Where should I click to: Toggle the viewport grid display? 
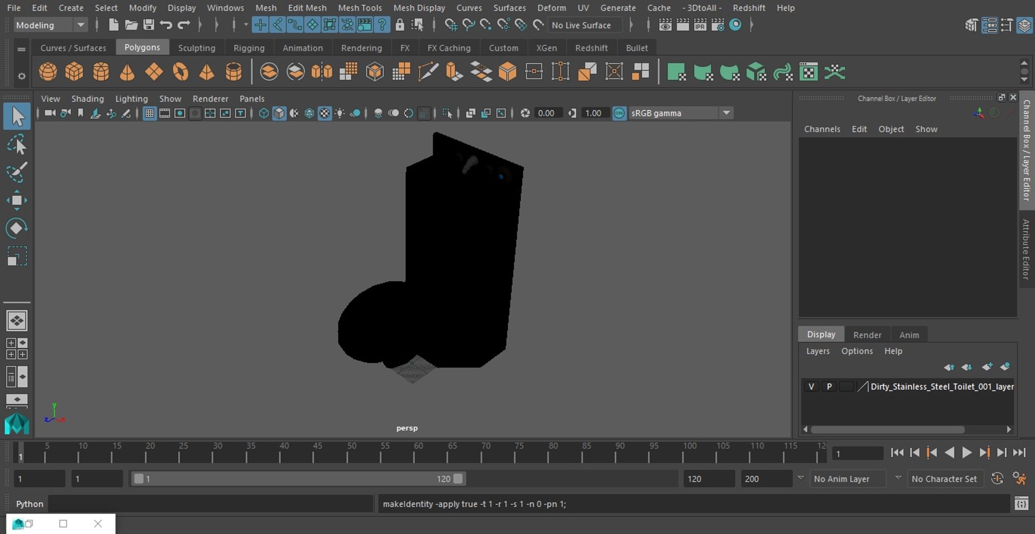(x=149, y=113)
